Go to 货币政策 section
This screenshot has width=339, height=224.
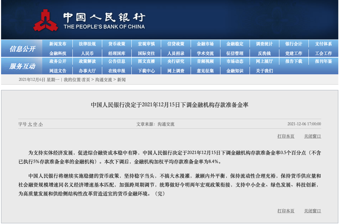(x=117, y=44)
